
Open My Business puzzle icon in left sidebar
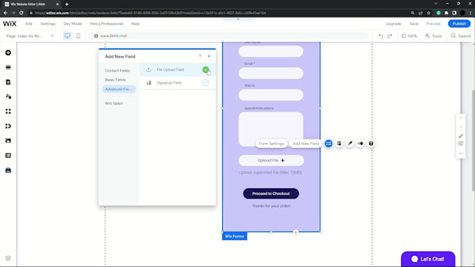pos(8,125)
